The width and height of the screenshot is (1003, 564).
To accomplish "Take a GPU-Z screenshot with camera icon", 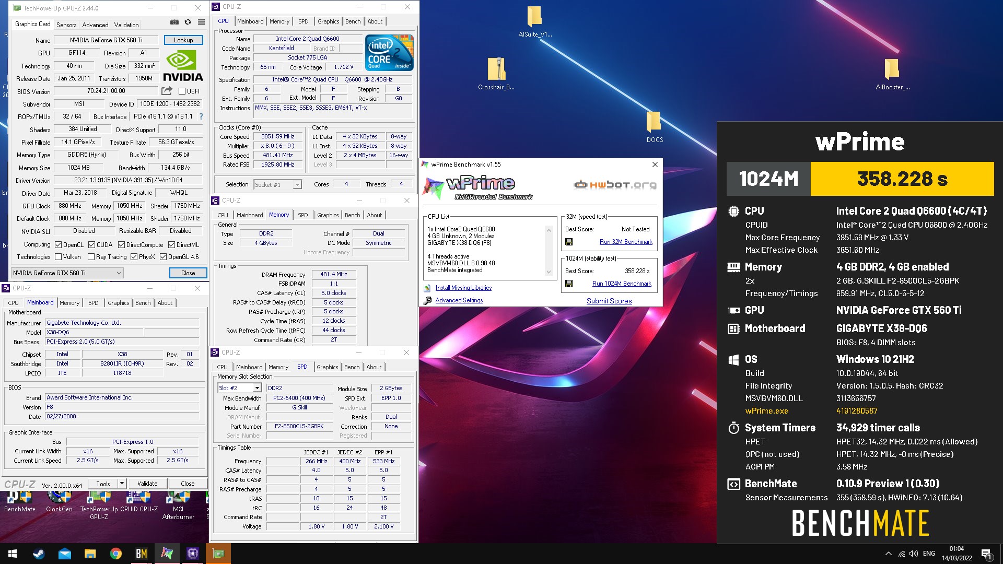I will pyautogui.click(x=174, y=22).
